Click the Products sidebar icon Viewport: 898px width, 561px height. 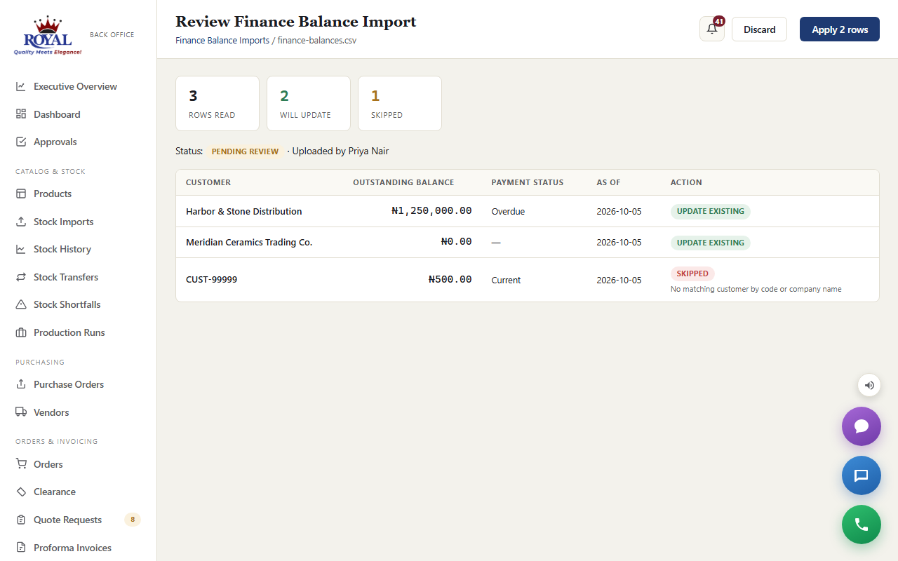(21, 194)
